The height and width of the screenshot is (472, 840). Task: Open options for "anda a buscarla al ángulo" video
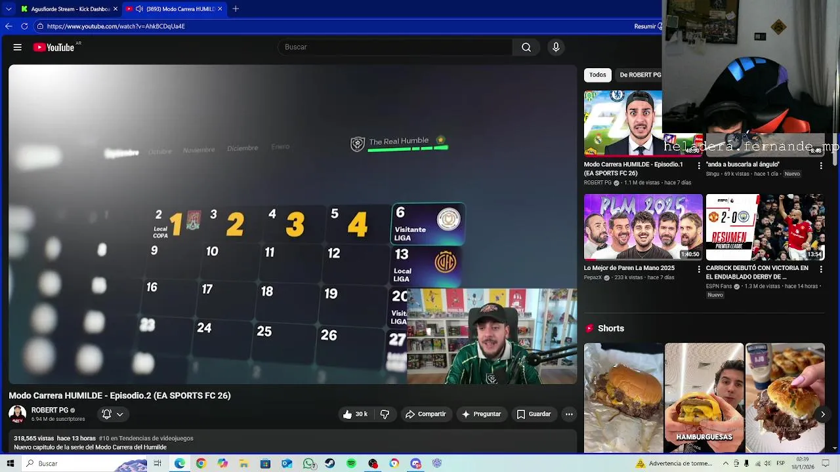821,166
